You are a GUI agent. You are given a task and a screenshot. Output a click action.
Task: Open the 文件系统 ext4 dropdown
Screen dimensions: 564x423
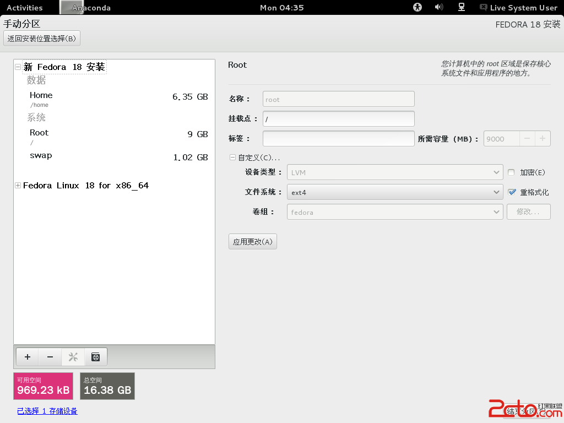pyautogui.click(x=394, y=192)
